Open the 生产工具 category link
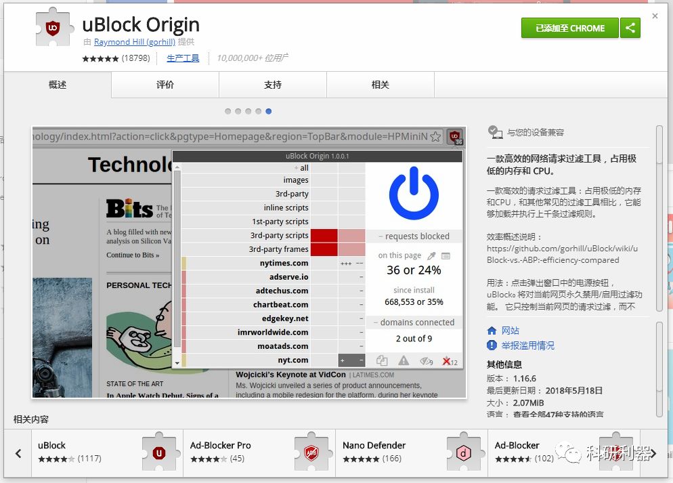Screen dimensions: 673x483 coord(183,58)
